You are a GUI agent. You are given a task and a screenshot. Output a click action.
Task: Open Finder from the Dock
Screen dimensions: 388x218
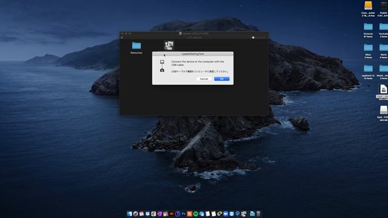[129, 214]
